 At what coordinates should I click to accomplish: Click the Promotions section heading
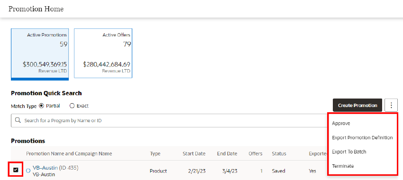tap(28, 141)
